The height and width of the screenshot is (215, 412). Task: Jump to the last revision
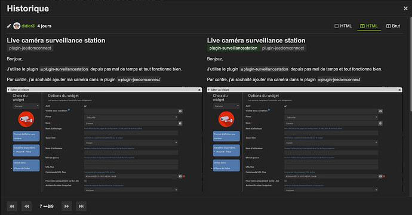coord(81,206)
